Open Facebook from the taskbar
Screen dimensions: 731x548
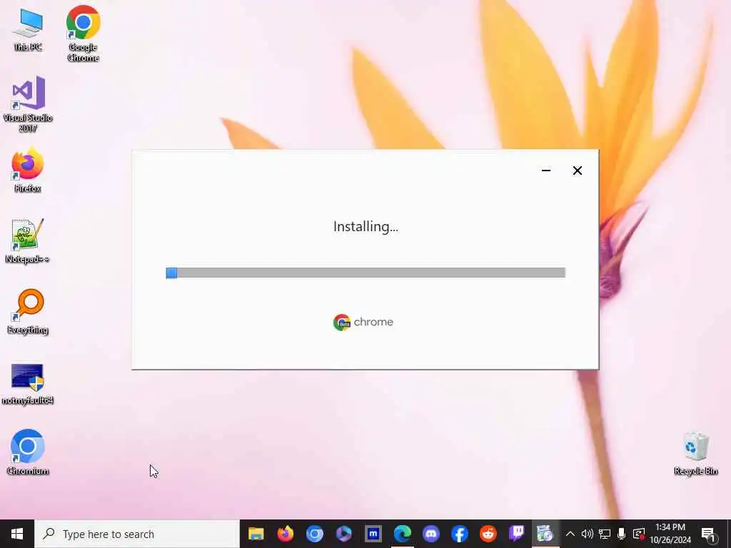tap(460, 534)
